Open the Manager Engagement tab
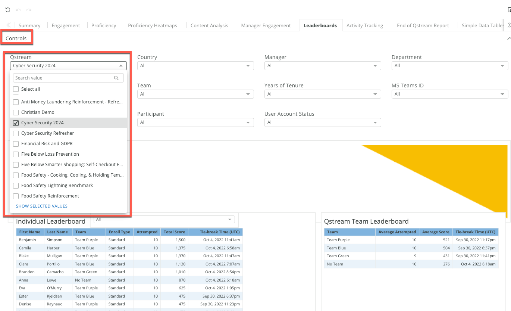The height and width of the screenshot is (311, 511). [266, 25]
